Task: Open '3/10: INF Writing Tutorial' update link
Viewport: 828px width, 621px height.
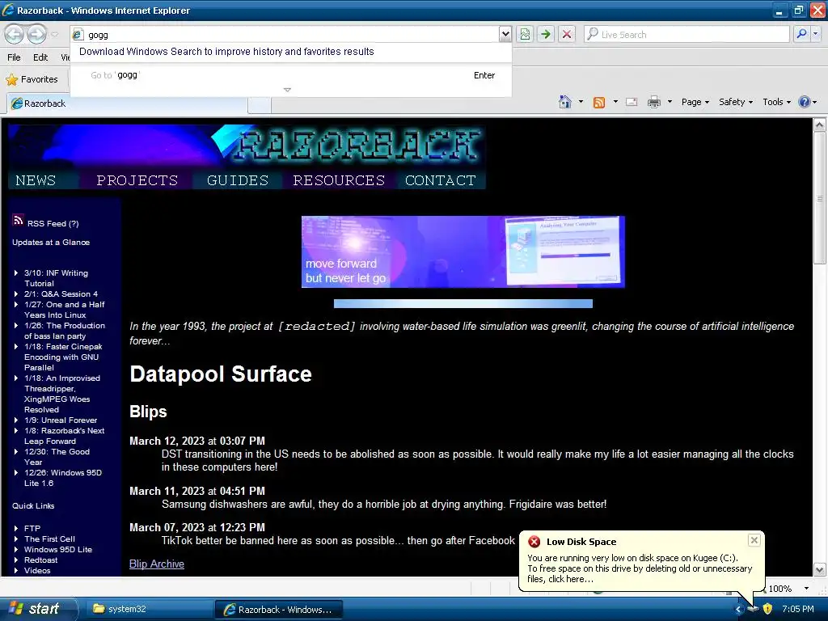Action: point(56,278)
